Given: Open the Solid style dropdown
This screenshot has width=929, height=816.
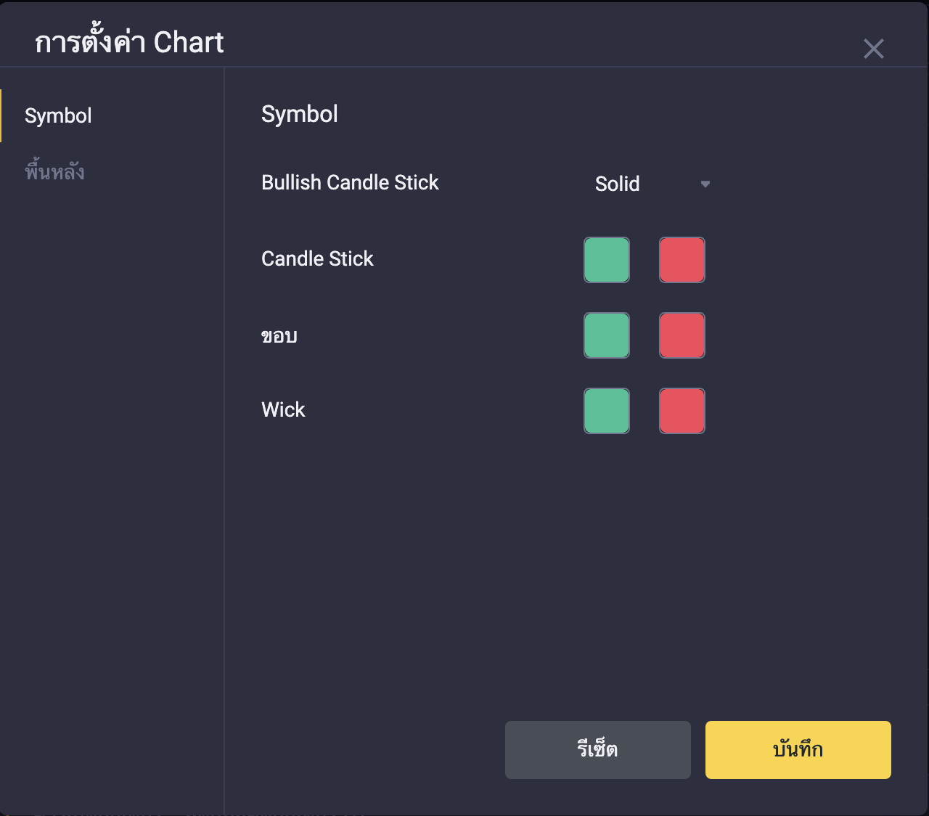Looking at the screenshot, I should (651, 184).
